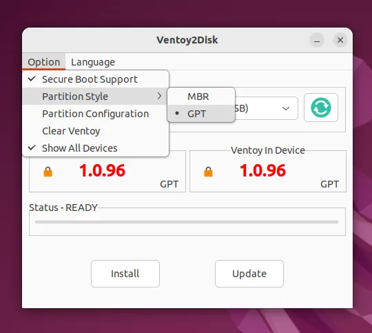372x333 pixels.
Task: Toggle Show All Devices option
Action: point(96,148)
